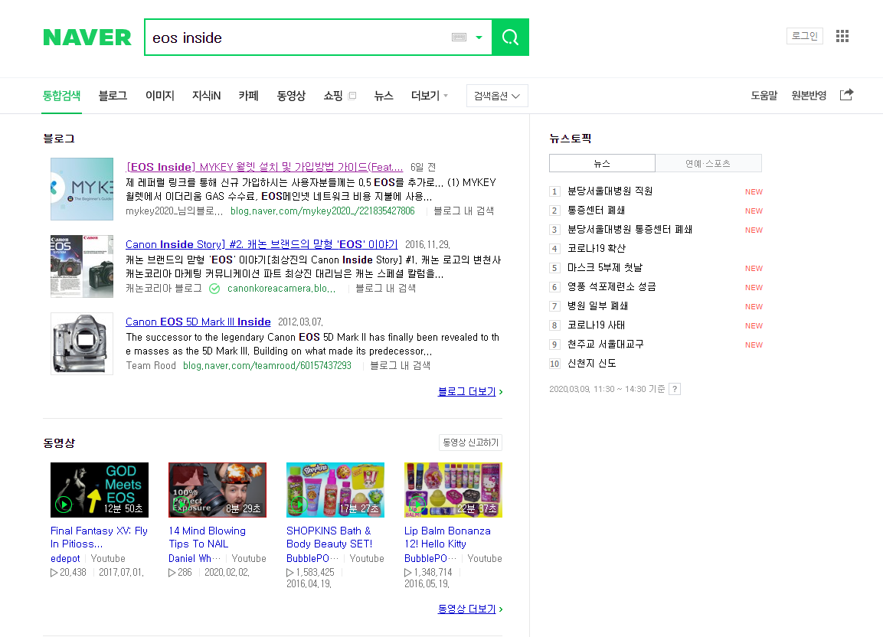
Task: Click the 로그인 button
Action: point(805,36)
